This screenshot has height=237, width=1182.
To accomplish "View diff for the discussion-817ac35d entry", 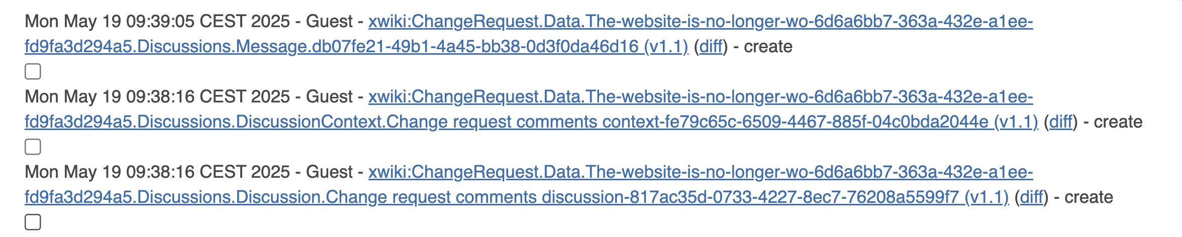I will pos(1032,197).
